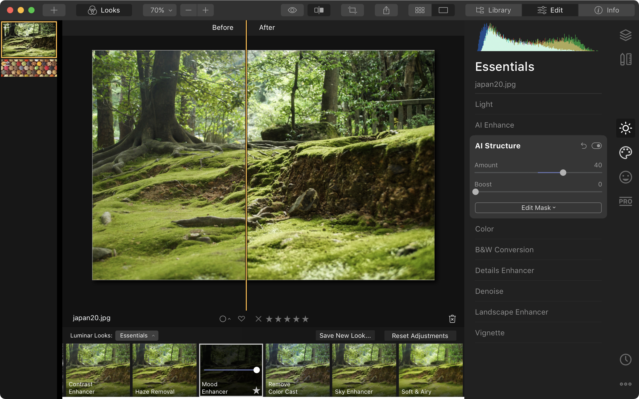Expand the Edit Mask options
This screenshot has height=399, width=639.
tap(538, 207)
